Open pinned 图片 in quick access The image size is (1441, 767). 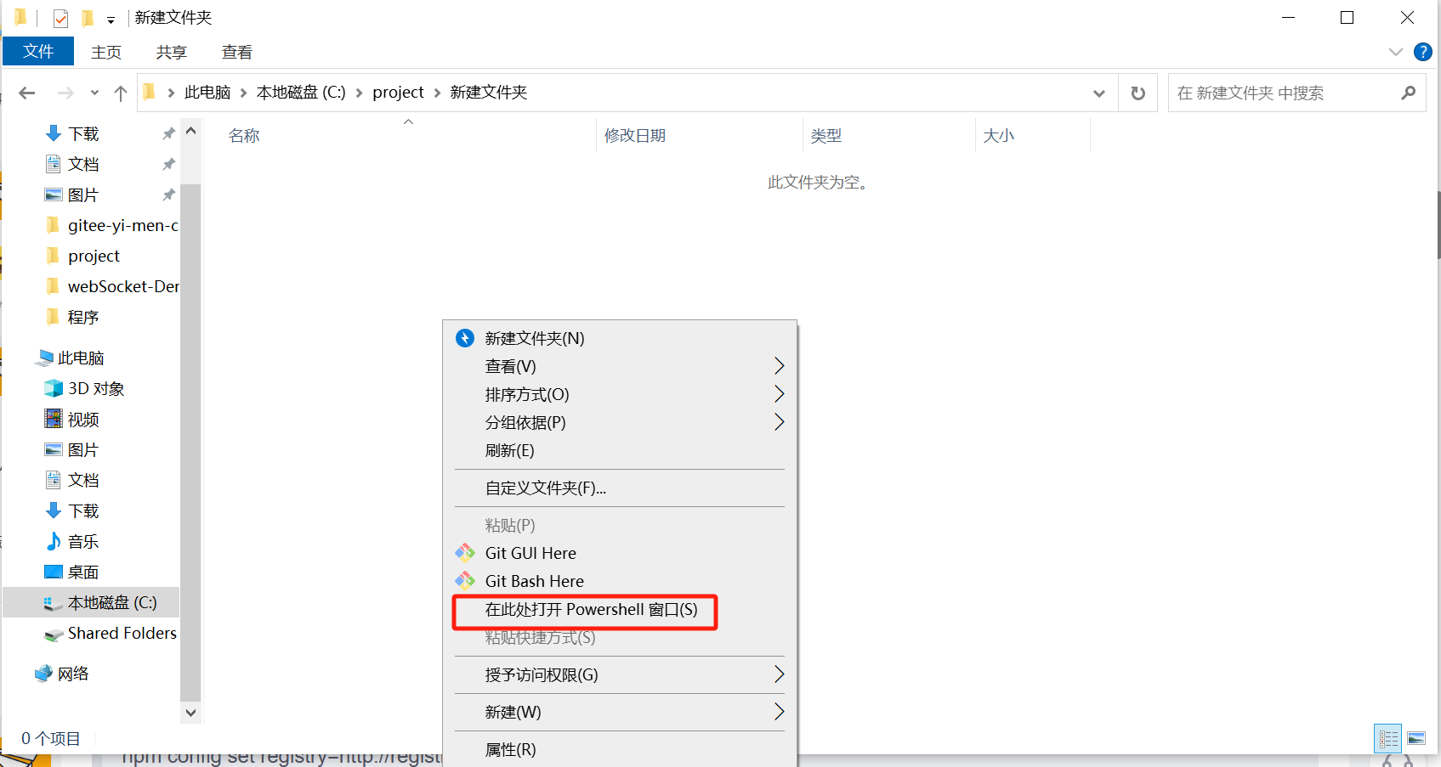[72, 195]
